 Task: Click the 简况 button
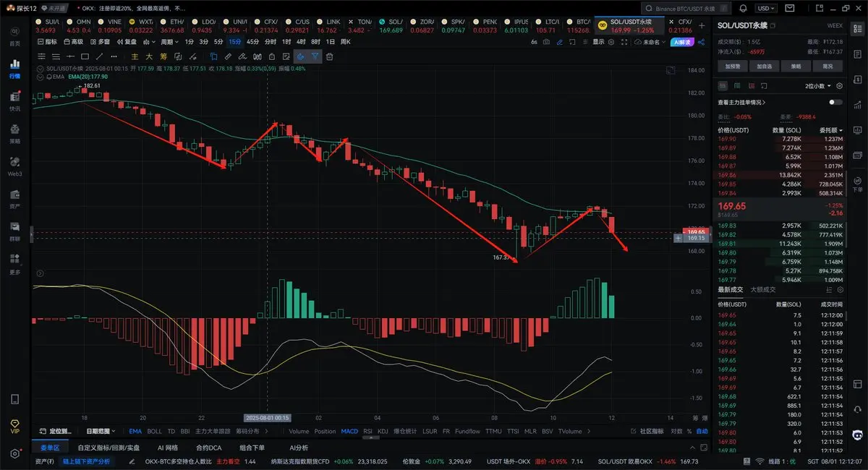(x=828, y=66)
